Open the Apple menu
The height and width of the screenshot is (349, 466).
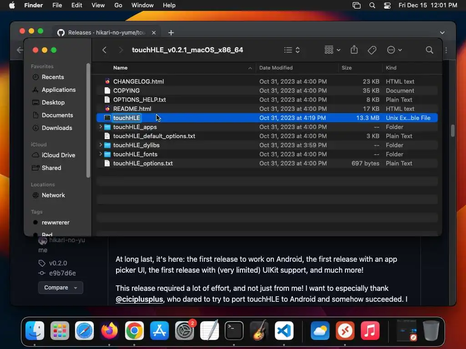click(x=12, y=5)
